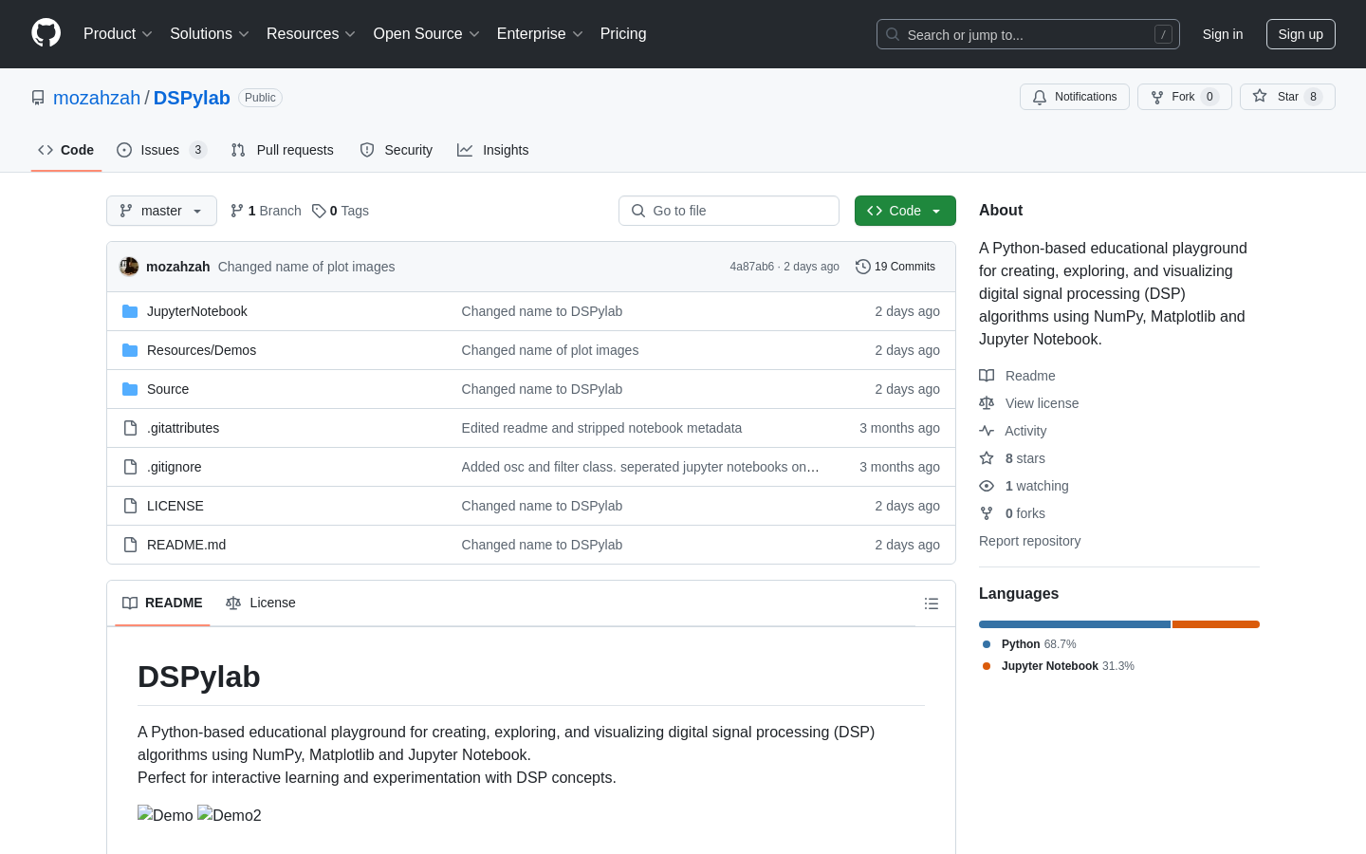
Task: Click the Resources/Demos folder icon
Action: pos(130,350)
